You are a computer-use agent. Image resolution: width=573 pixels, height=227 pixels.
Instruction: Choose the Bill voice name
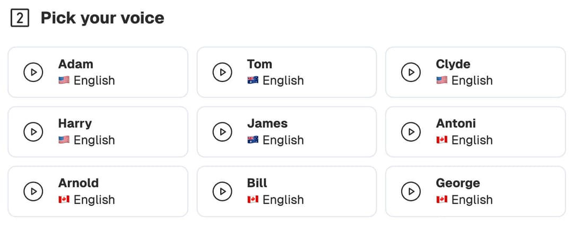(257, 183)
